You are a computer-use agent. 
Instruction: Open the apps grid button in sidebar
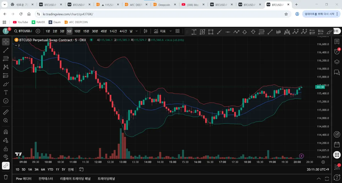[337, 155]
